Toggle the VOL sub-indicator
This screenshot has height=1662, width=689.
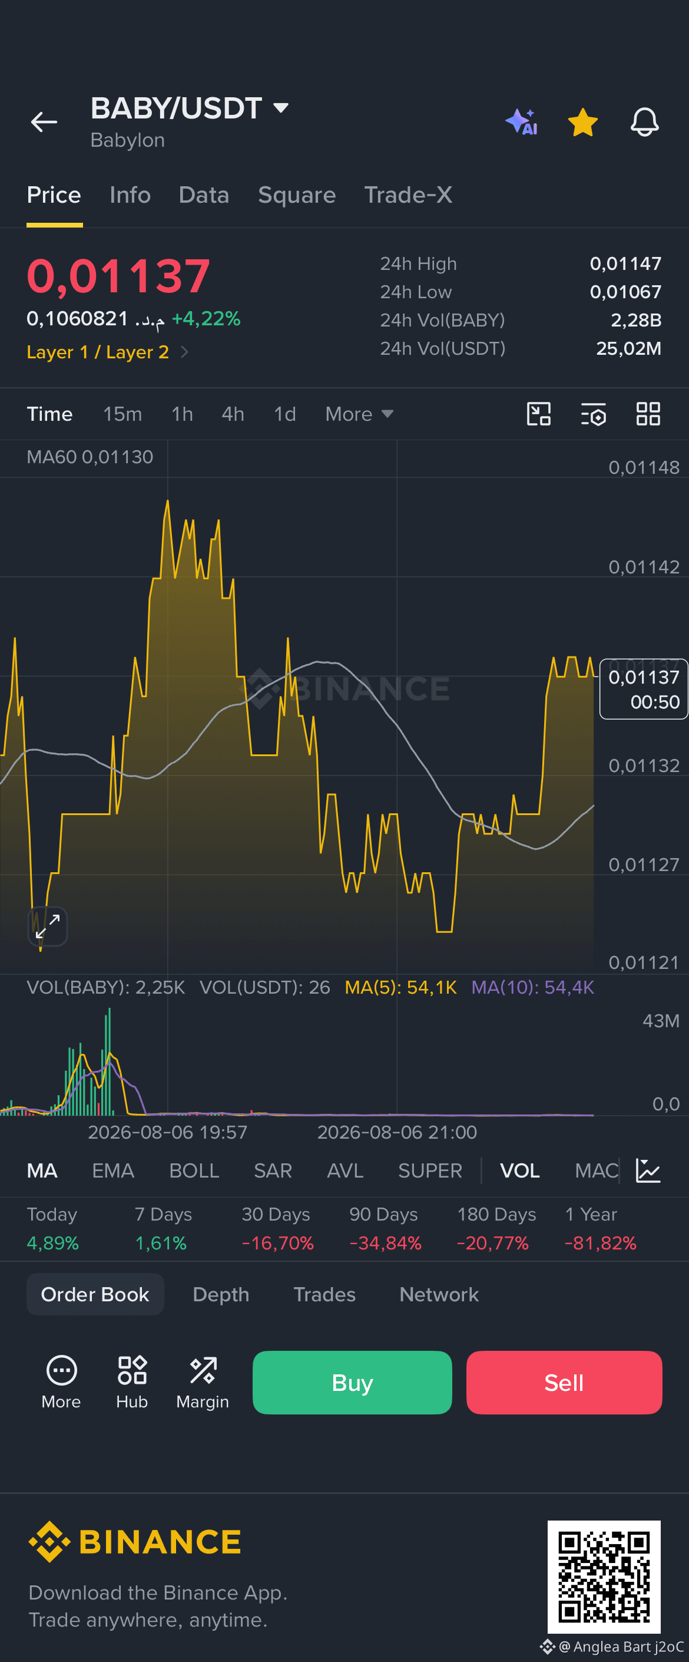click(x=519, y=1170)
